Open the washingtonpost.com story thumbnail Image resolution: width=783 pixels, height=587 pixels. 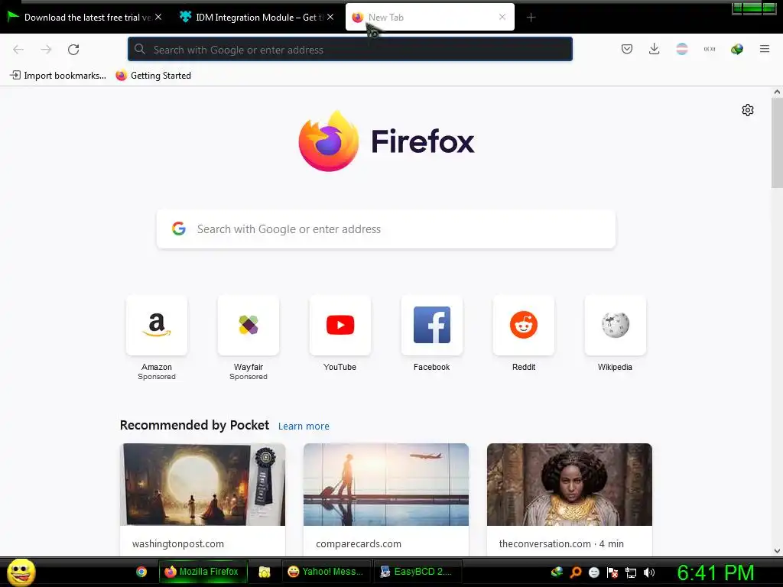coord(203,484)
